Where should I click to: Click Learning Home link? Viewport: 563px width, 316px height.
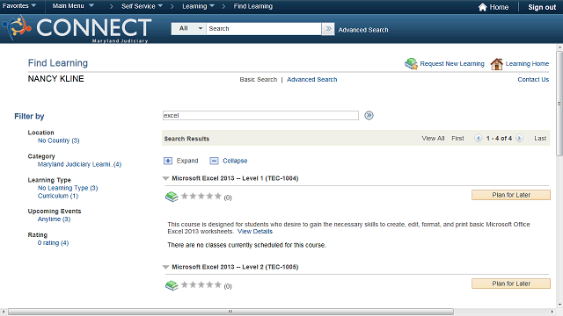tap(527, 64)
